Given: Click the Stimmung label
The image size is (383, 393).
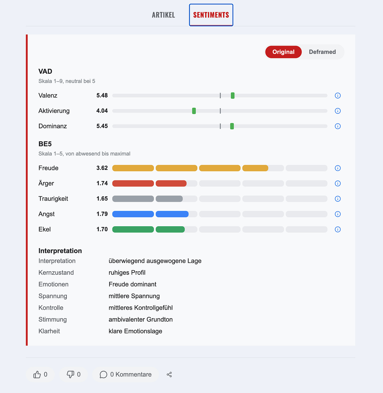Looking at the screenshot, I should 53,320.
